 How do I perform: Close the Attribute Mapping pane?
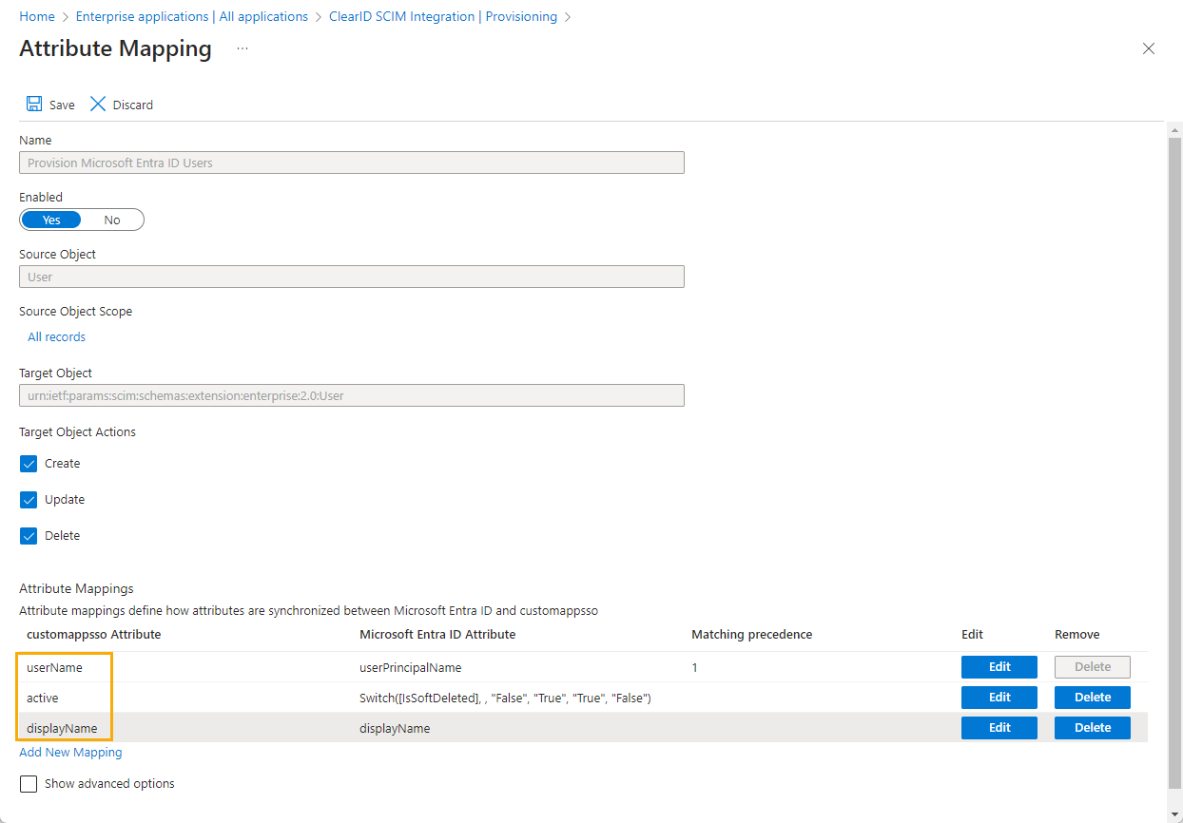click(x=1148, y=48)
